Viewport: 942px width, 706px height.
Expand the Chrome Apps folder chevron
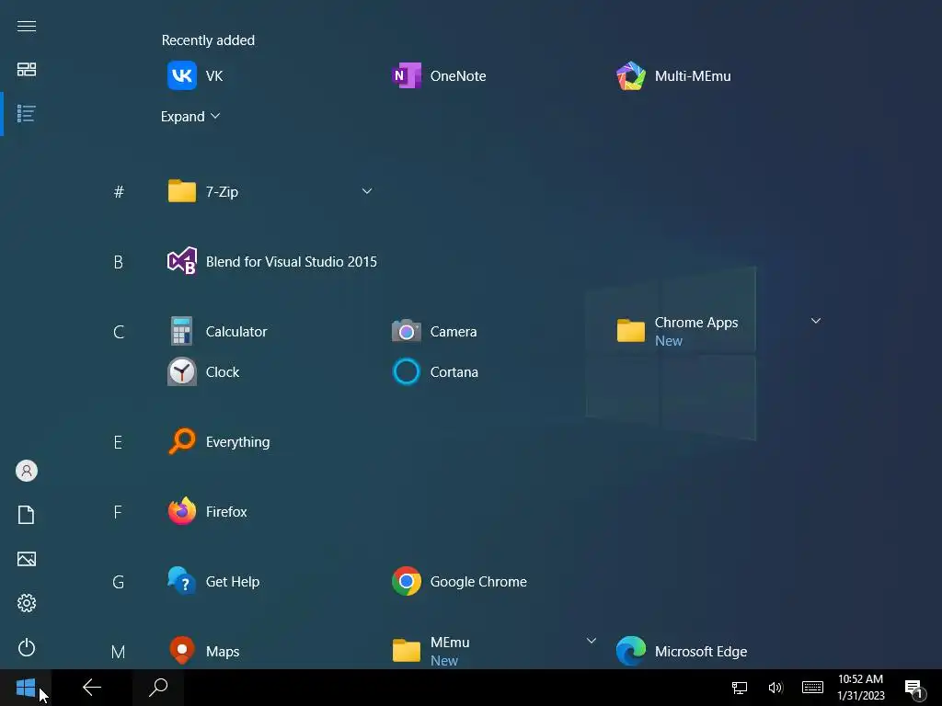pos(816,321)
